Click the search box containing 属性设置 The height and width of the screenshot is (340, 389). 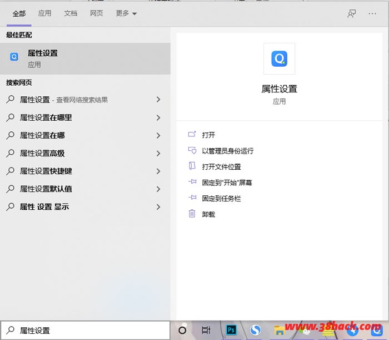tap(89, 331)
